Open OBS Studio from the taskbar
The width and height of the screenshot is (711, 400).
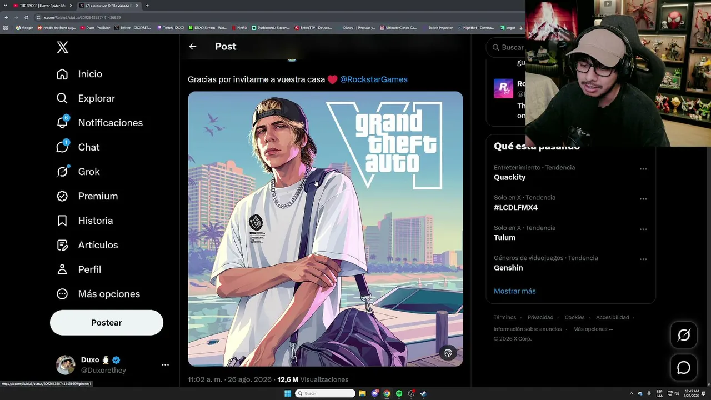[411, 393]
